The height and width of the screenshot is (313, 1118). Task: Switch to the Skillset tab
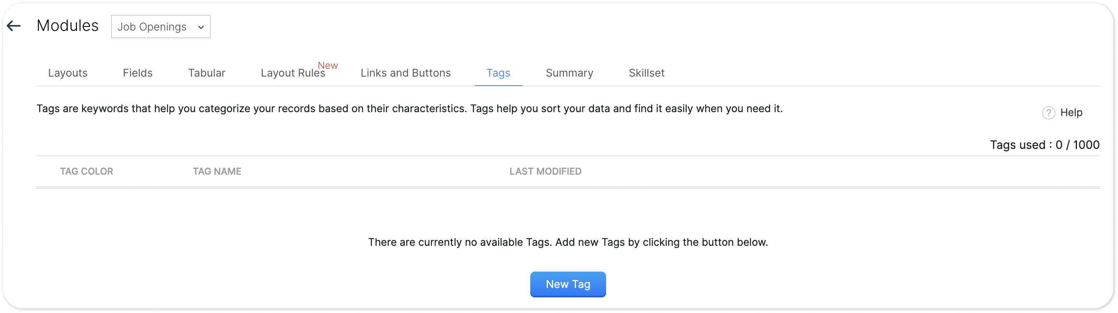(x=646, y=73)
